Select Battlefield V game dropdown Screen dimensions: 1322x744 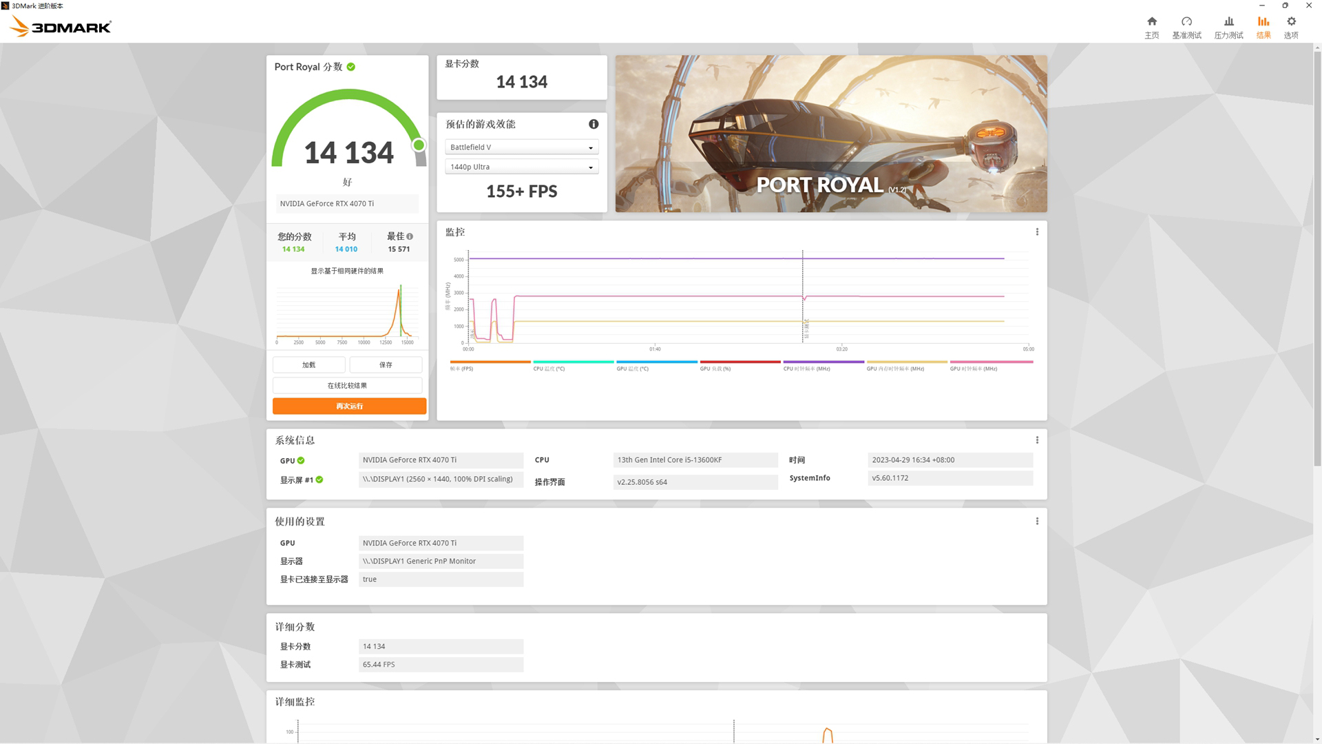521,146
